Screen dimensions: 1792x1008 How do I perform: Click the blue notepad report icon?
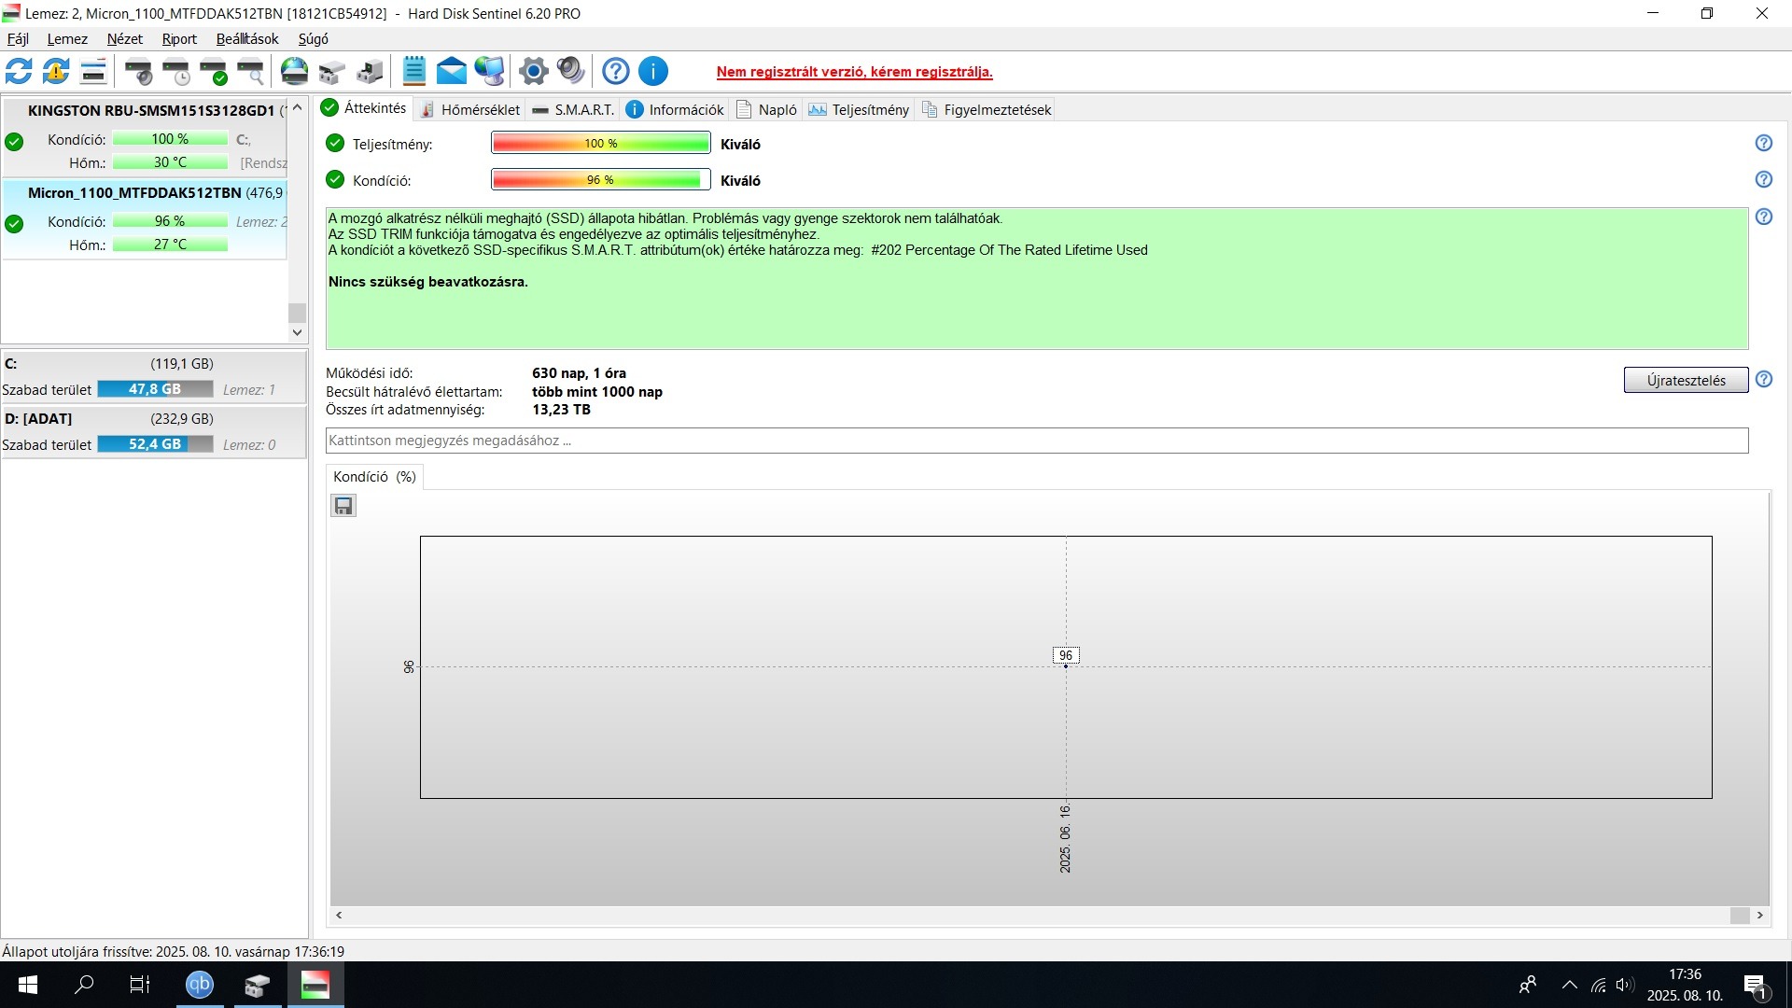pyautogui.click(x=414, y=71)
